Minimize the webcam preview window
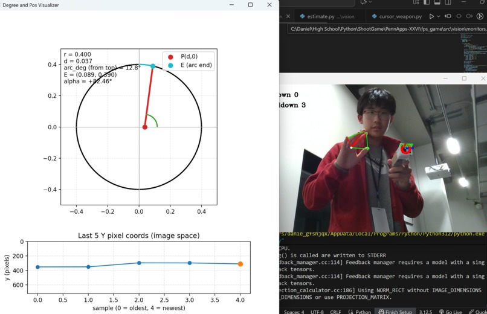Screen dimensions: 487x314 coord(445,78)
